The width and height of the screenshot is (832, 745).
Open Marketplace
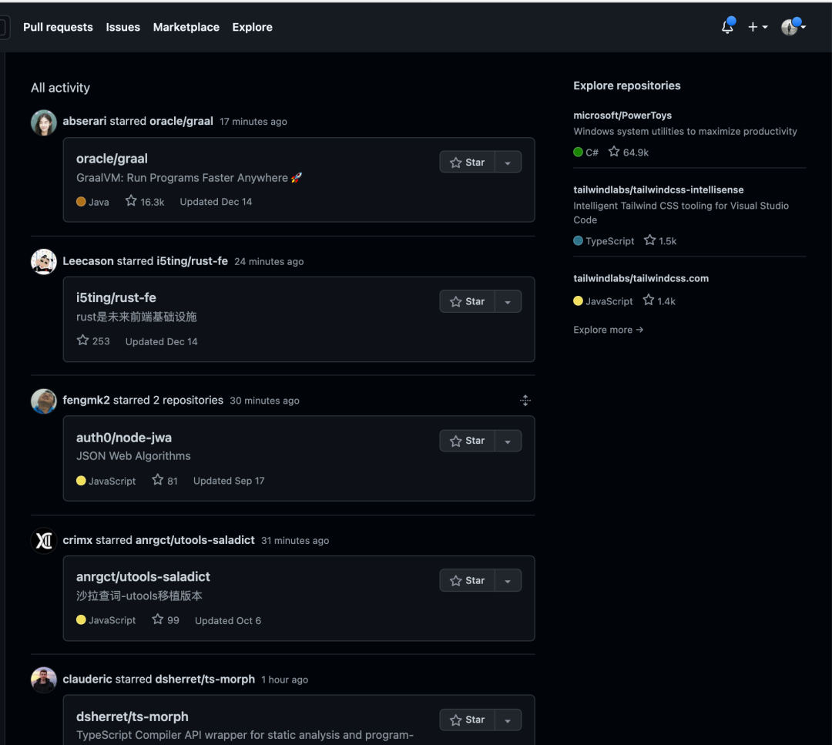coord(186,27)
